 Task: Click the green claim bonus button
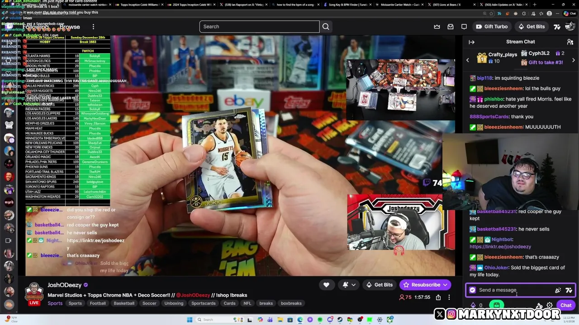click(x=497, y=306)
